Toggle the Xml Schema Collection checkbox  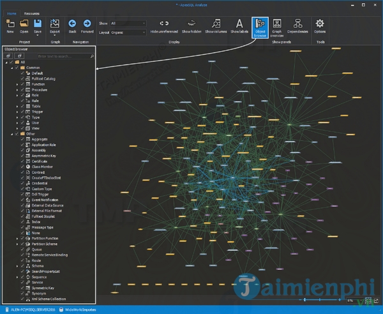[22, 299]
